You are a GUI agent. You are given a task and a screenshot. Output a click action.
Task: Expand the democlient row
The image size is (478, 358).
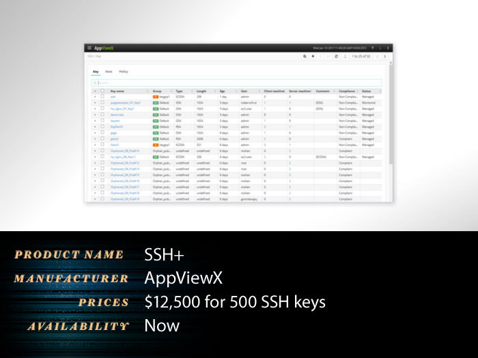pos(95,115)
